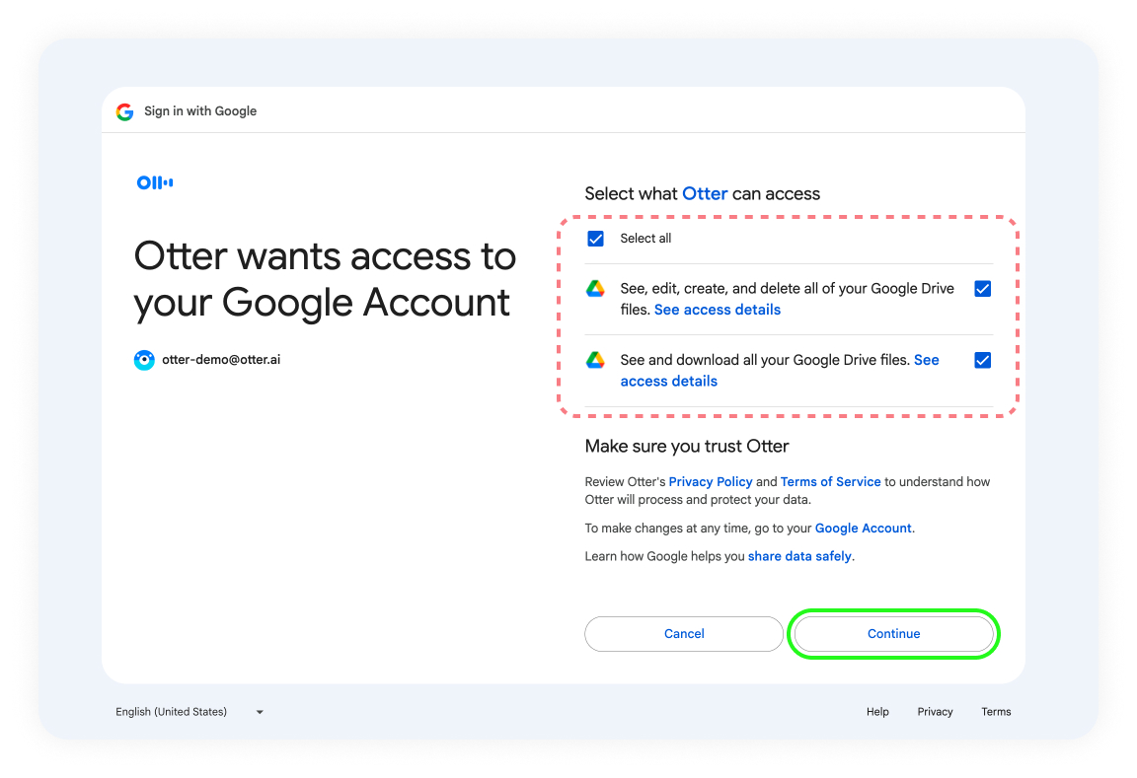Open the Terms of Service link
Image resolution: width=1137 pixels, height=778 pixels.
click(830, 482)
